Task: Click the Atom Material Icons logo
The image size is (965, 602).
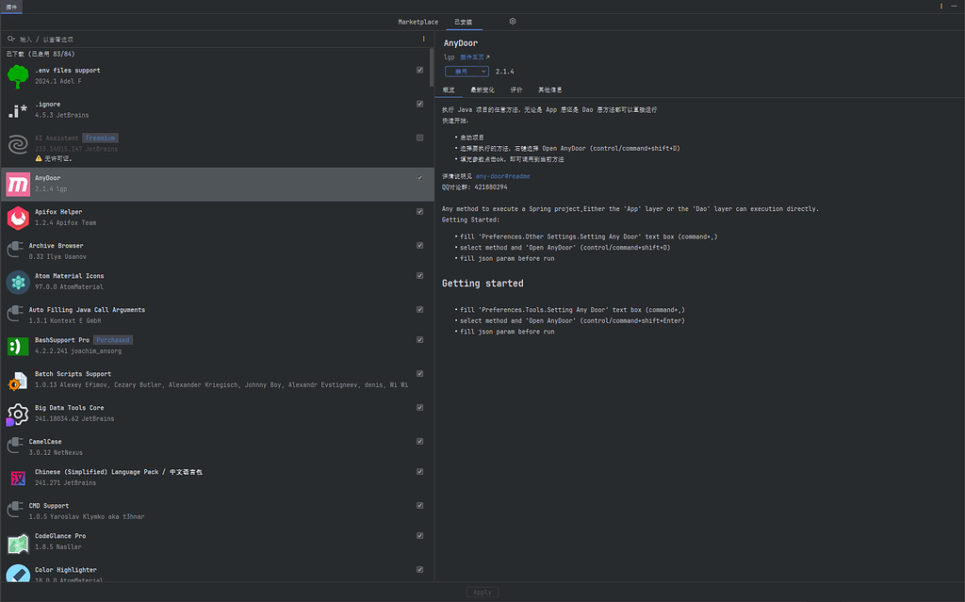Action: coord(18,282)
